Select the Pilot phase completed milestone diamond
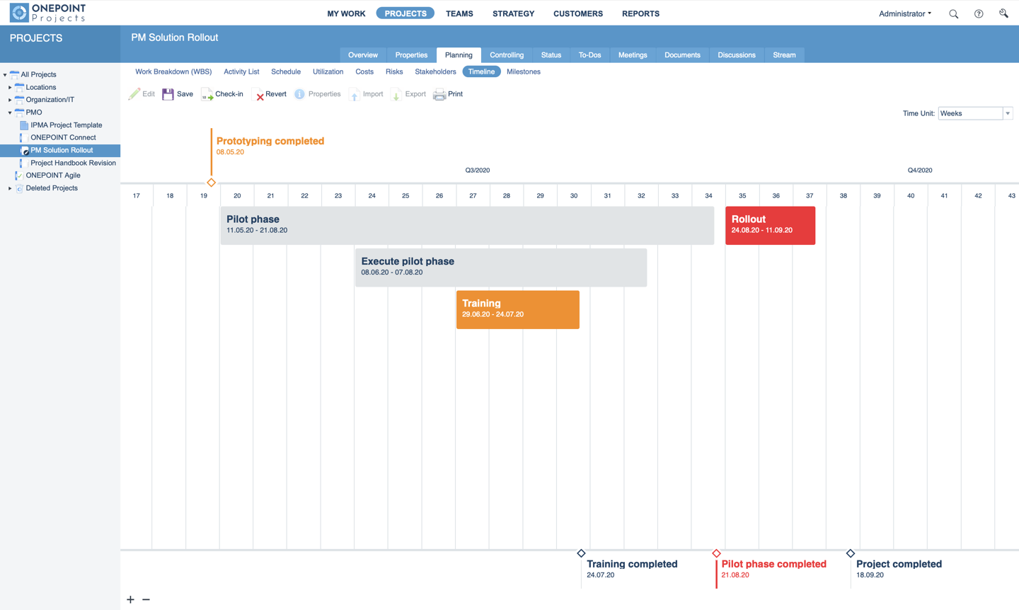Image resolution: width=1019 pixels, height=610 pixels. (x=716, y=553)
